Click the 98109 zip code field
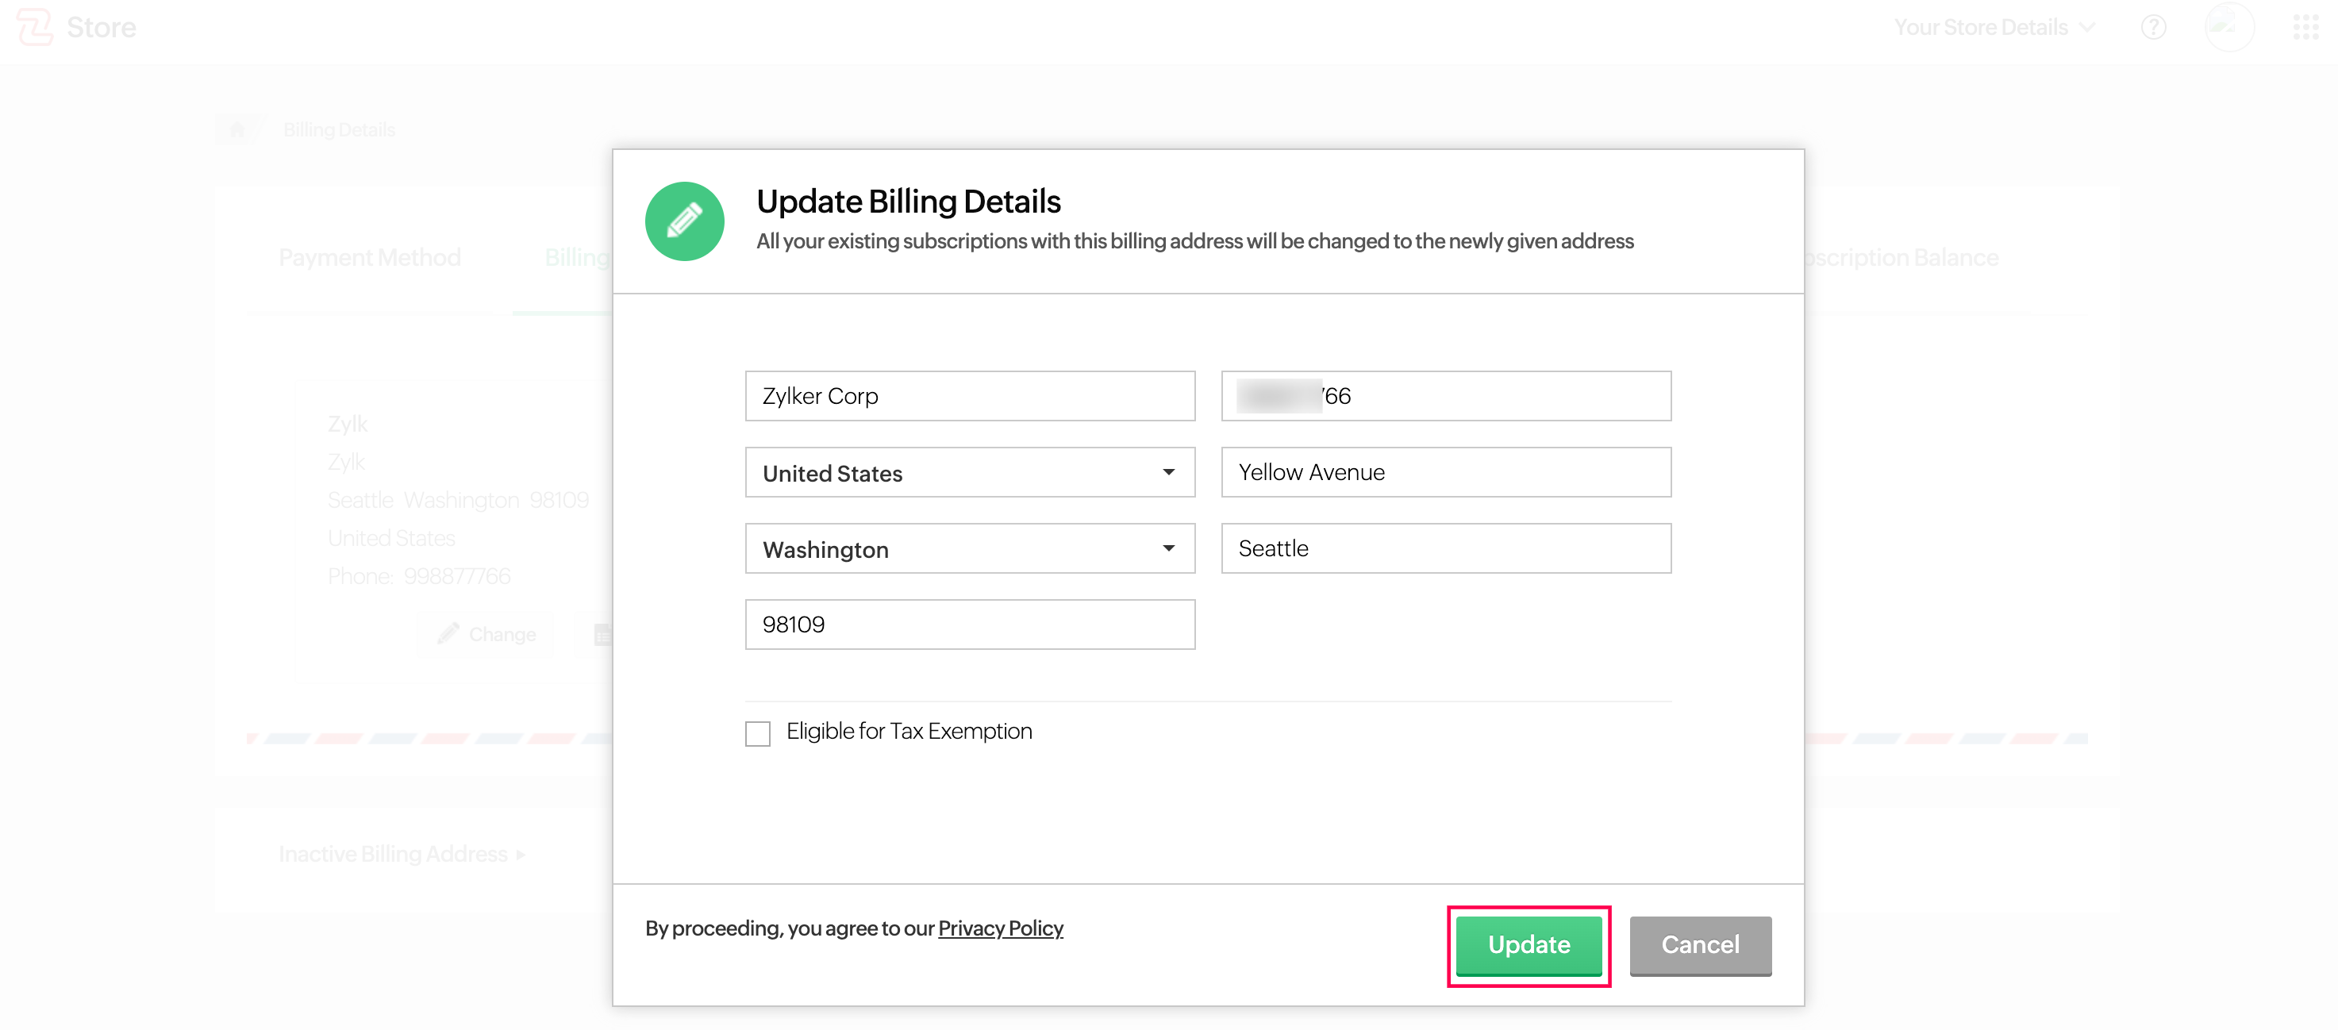This screenshot has width=2338, height=1030. click(969, 625)
